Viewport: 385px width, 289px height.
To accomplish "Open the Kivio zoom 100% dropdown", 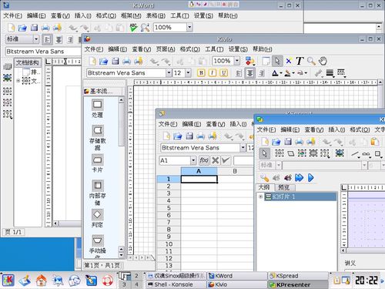I will coord(237,61).
